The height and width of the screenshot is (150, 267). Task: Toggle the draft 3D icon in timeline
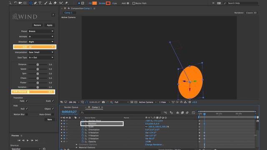[x=171, y=112]
